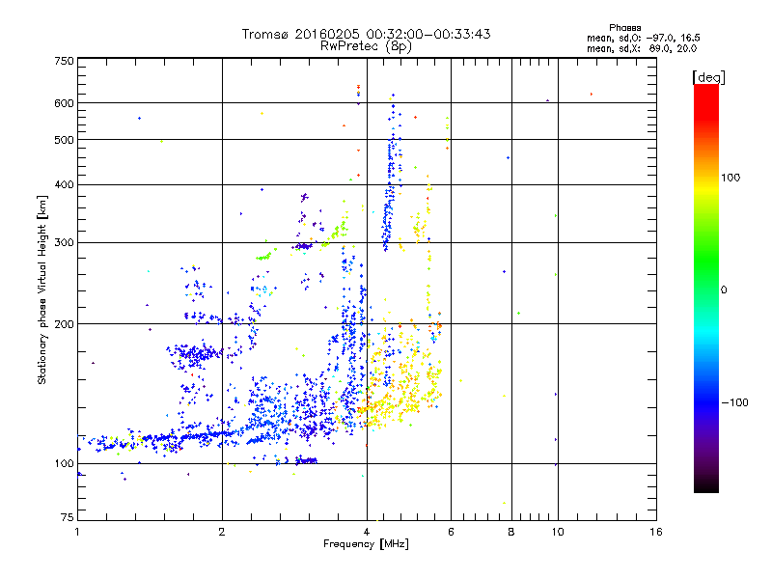The width and height of the screenshot is (772, 579).
Task: Click the '750' y-axis tick label
Action: [64, 61]
